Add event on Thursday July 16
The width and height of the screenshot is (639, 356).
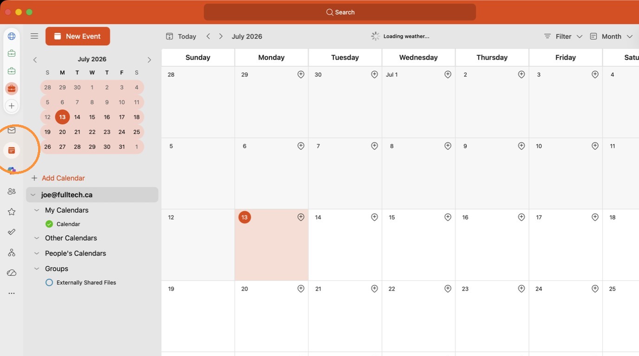click(522, 217)
